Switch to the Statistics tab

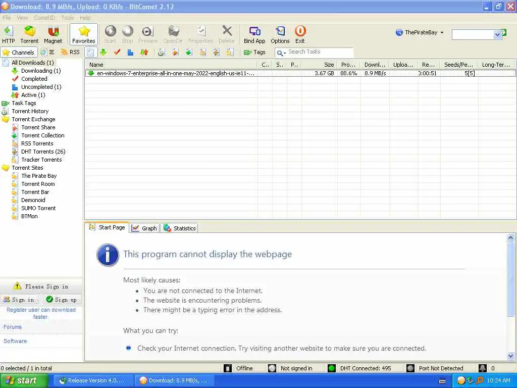pos(179,228)
